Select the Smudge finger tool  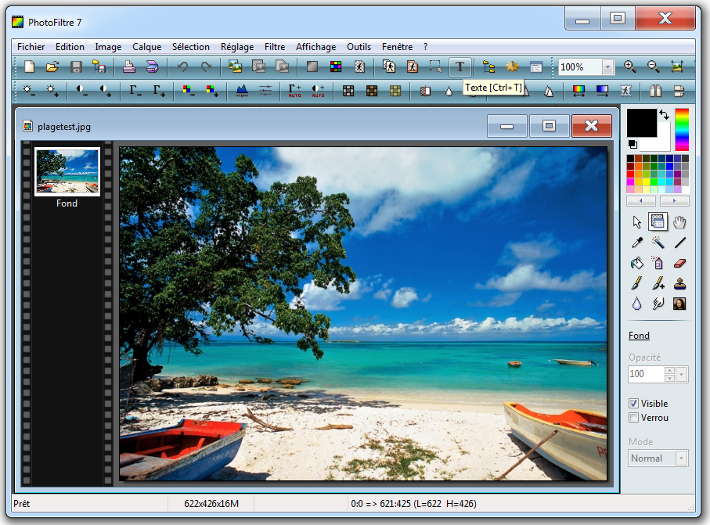click(658, 304)
